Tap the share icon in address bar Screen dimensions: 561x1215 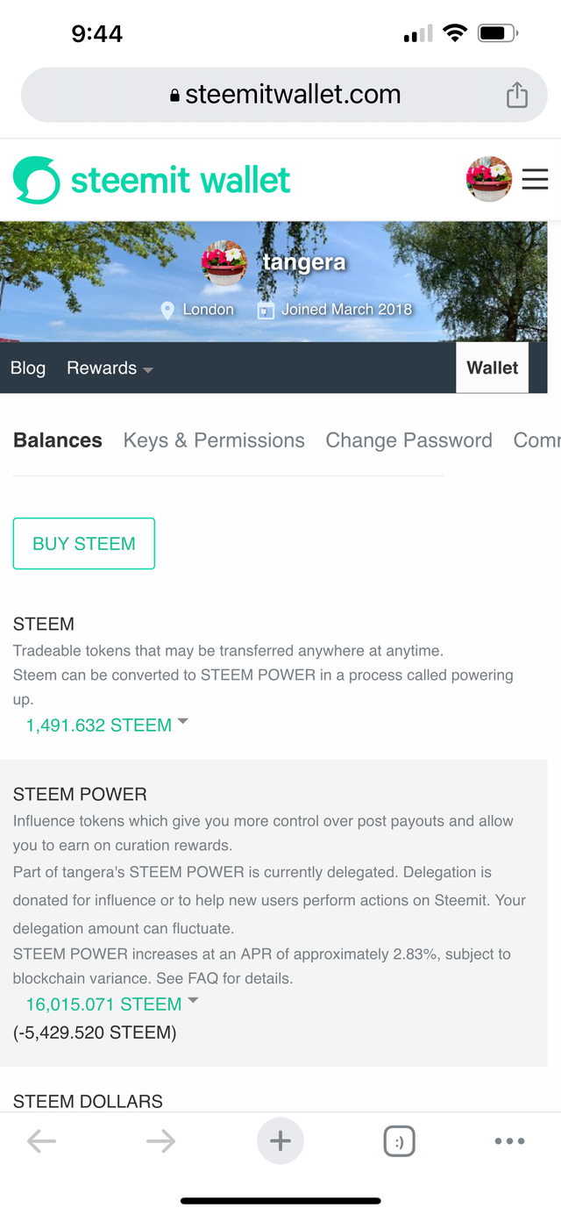pos(517,95)
